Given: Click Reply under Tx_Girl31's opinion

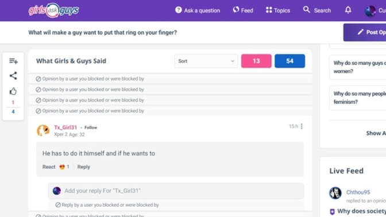Looking at the screenshot, I should click(84, 167).
